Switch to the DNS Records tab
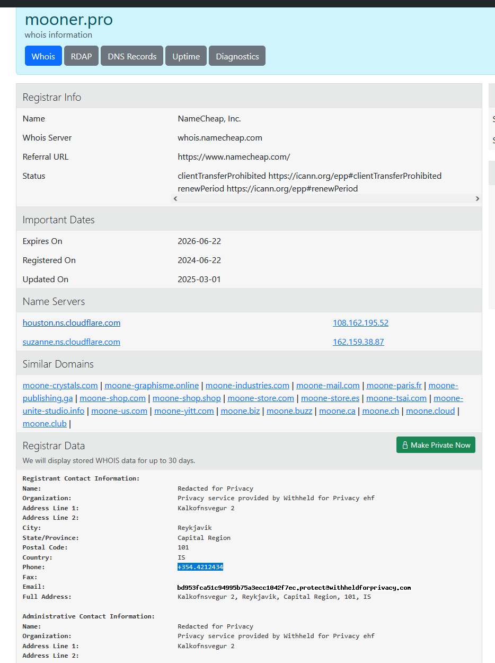Screen dimensions: 495x663 point(132,56)
